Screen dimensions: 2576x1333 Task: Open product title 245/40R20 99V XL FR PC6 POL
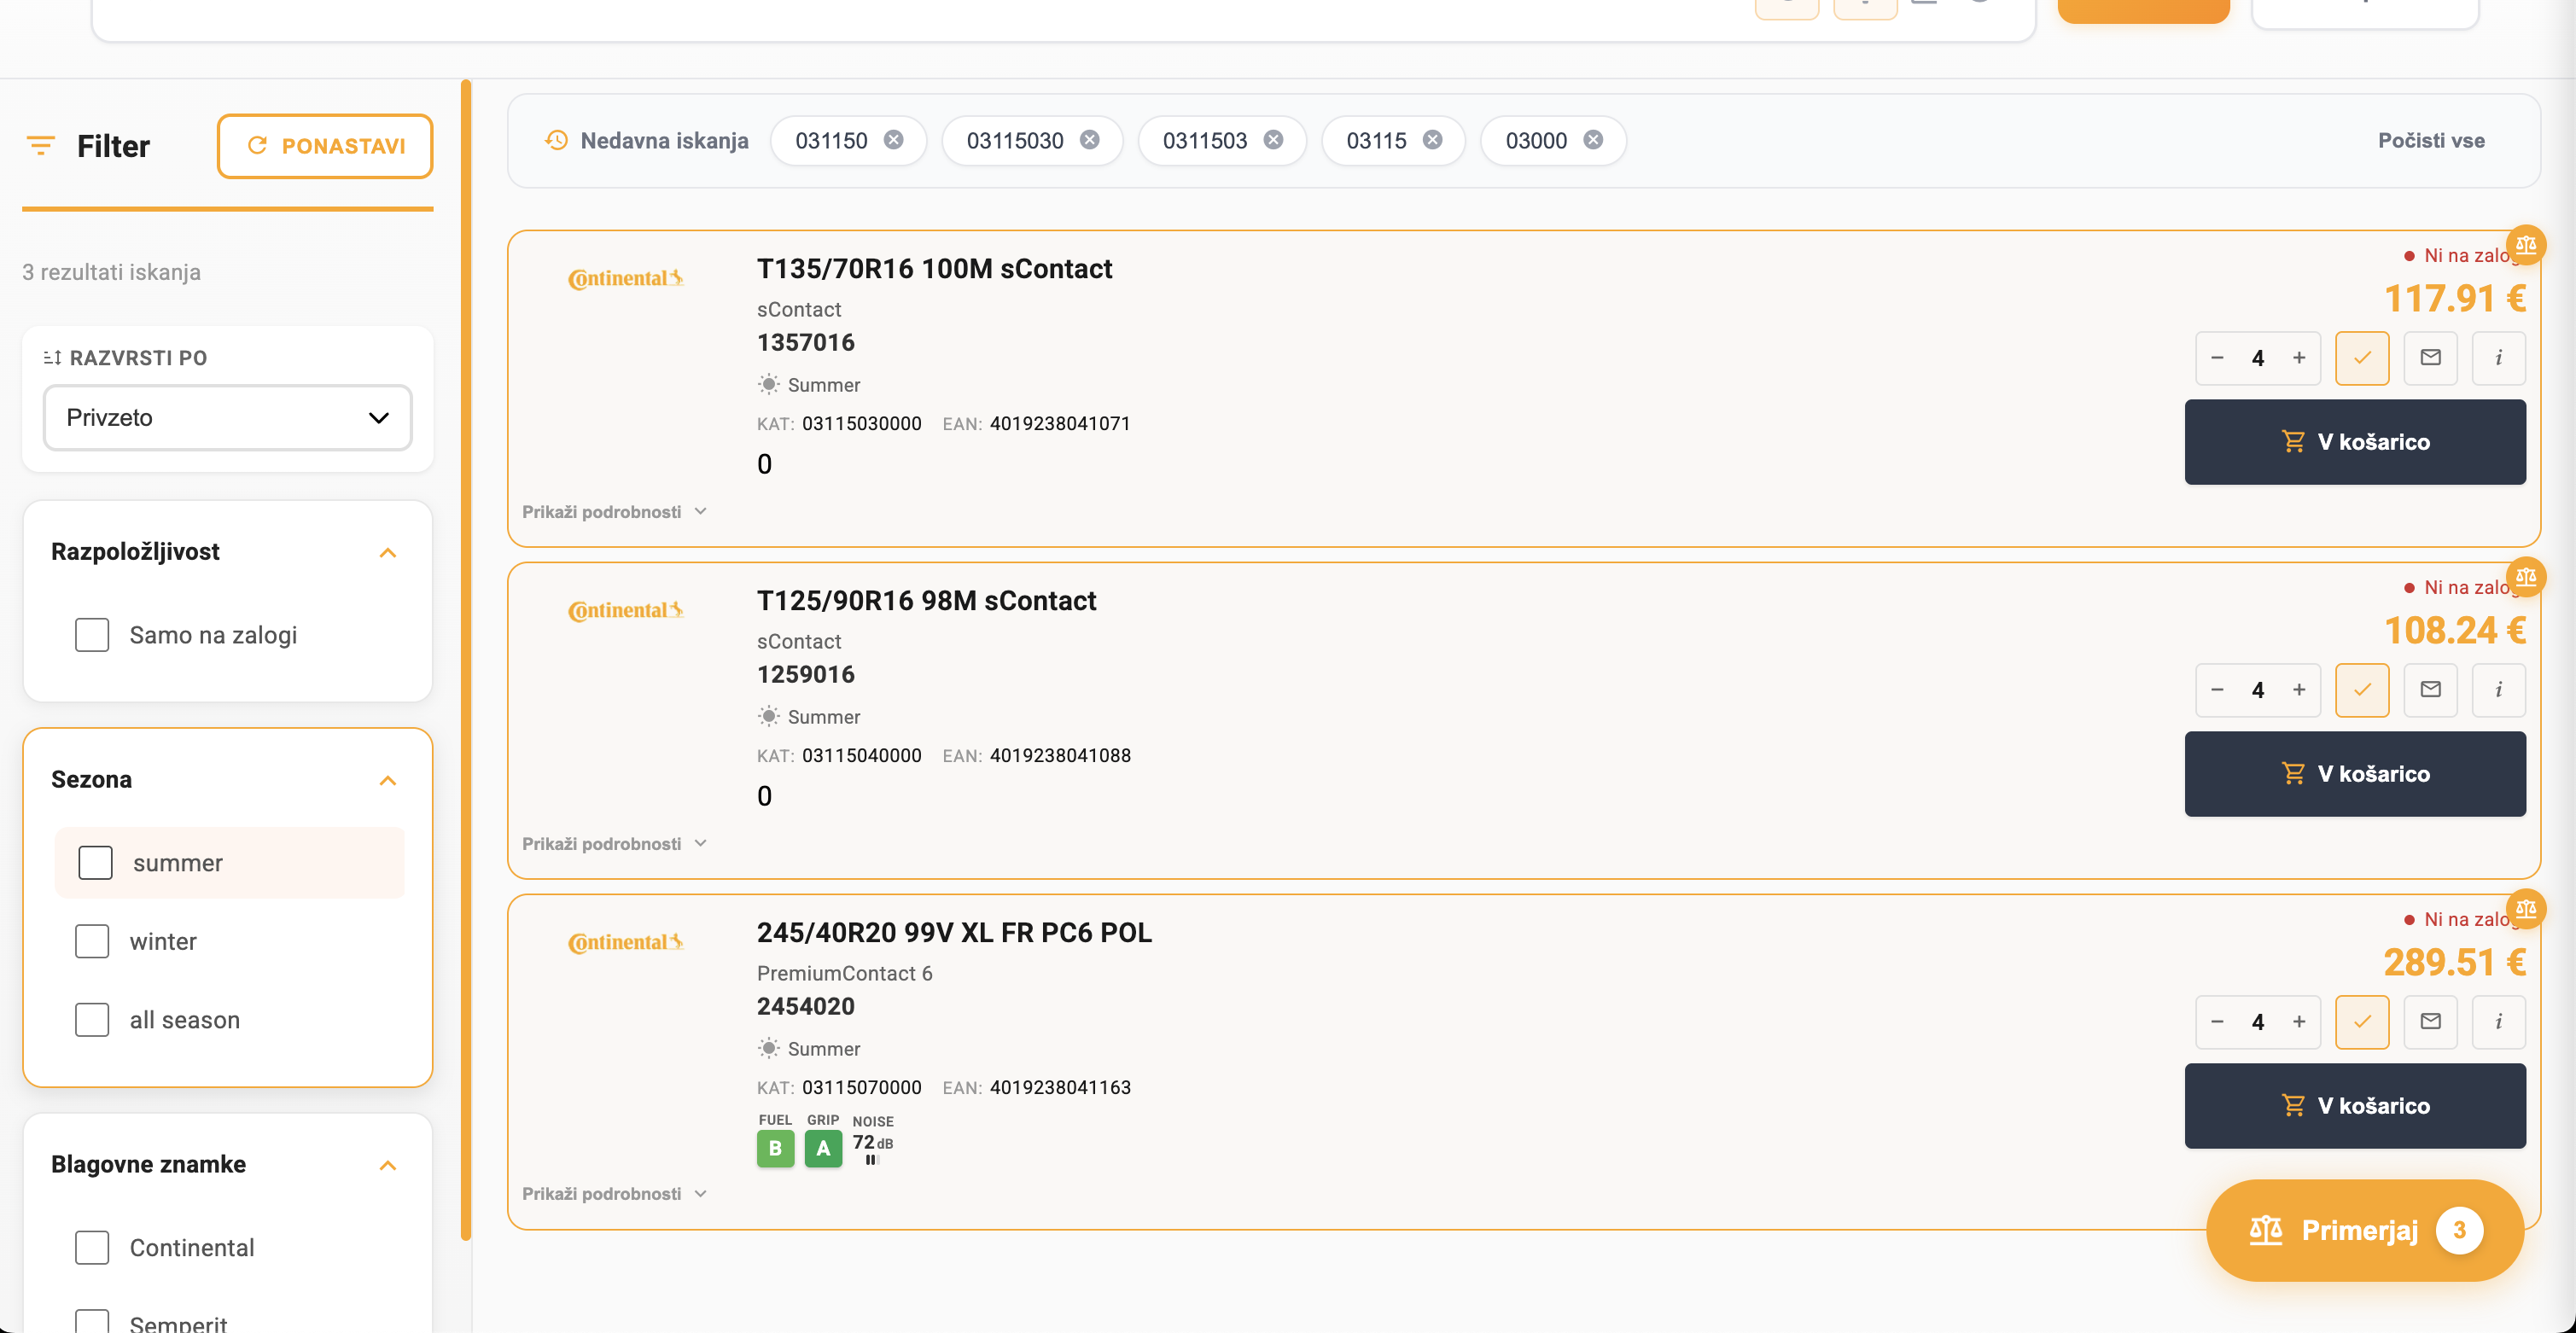954,933
